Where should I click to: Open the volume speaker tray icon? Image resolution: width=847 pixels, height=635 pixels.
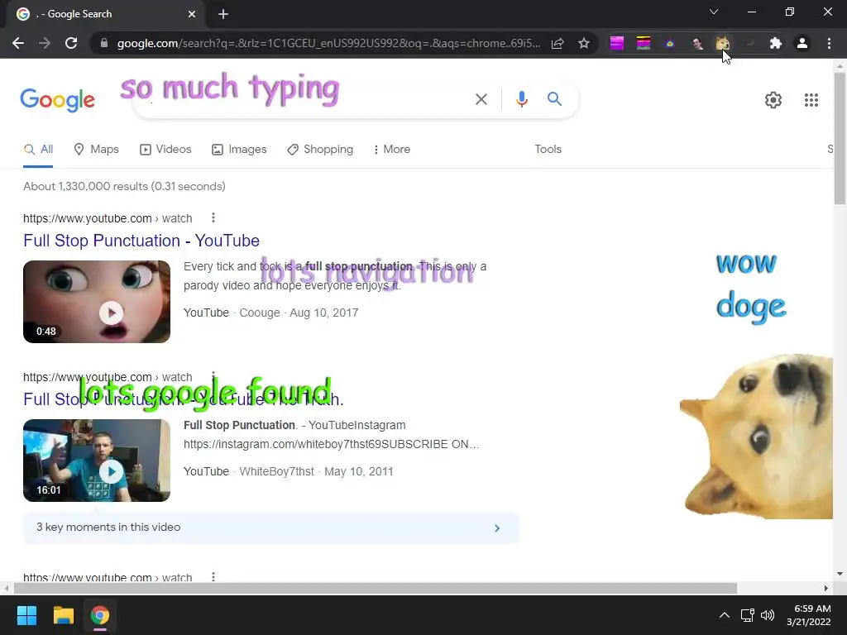pos(768,615)
